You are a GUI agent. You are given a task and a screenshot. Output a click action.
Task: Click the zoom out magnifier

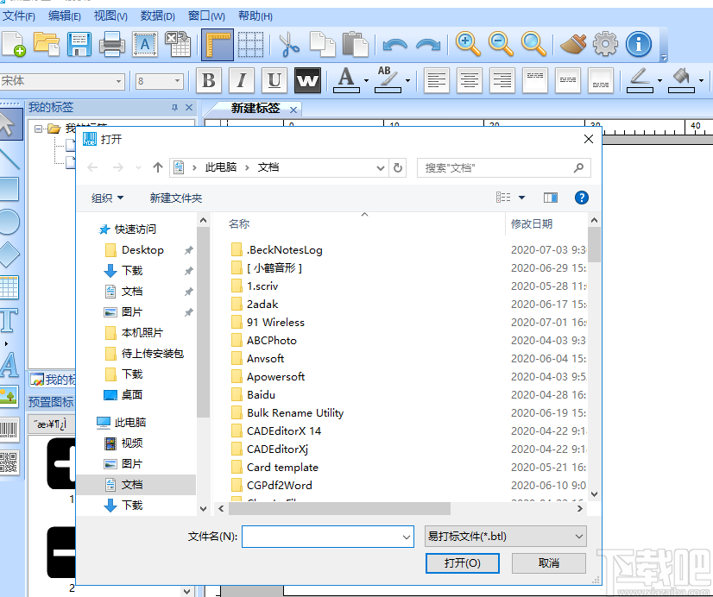pos(501,44)
